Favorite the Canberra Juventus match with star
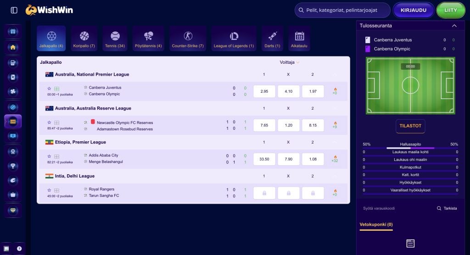470x255 pixels. pyautogui.click(x=49, y=89)
